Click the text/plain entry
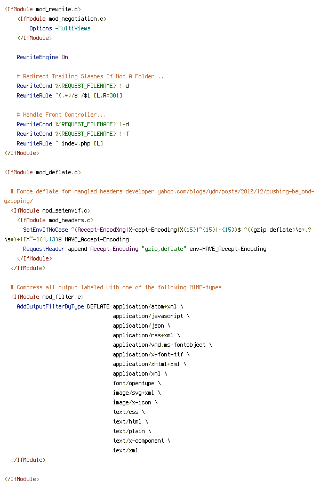This screenshot has width=320, height=488. pos(129,432)
